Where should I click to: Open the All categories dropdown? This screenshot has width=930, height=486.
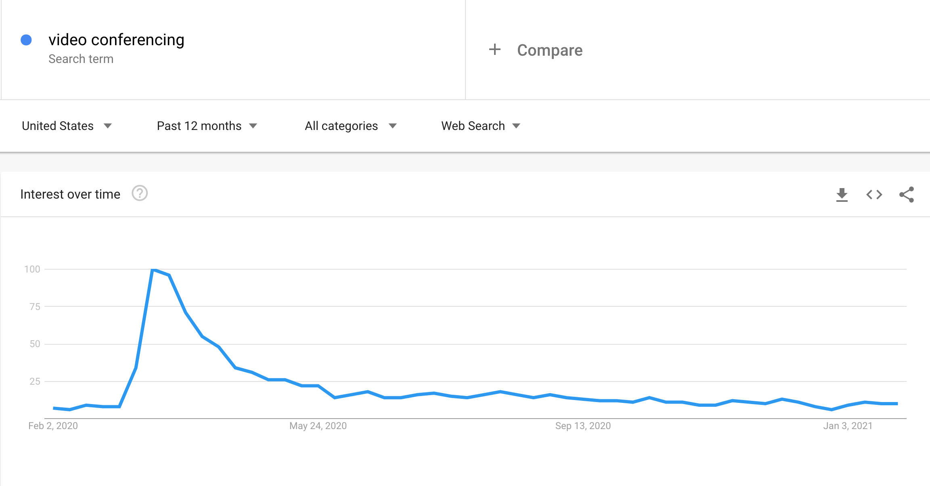tap(351, 126)
